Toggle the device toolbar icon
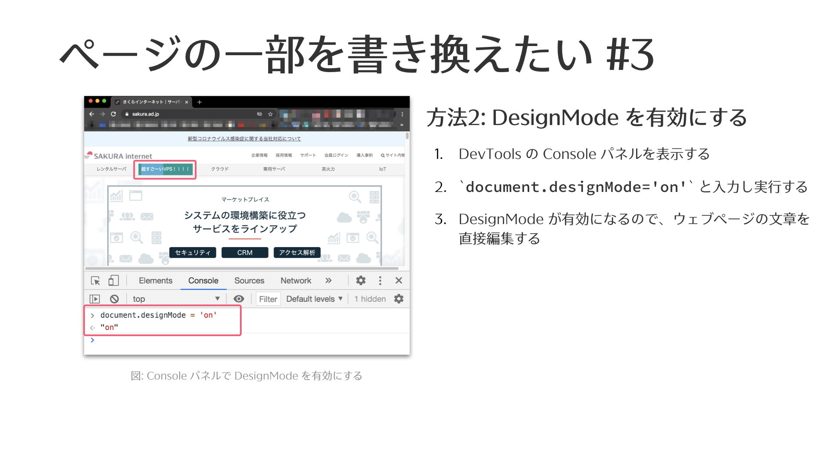 click(x=113, y=281)
